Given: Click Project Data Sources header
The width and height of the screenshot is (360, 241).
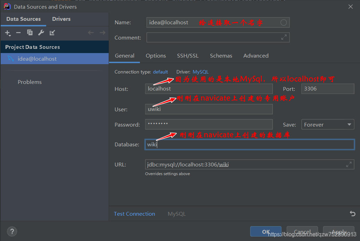Looking at the screenshot, I should 55,47.
